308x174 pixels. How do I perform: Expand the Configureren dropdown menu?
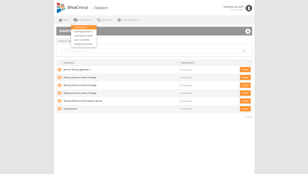[x=128, y=20]
